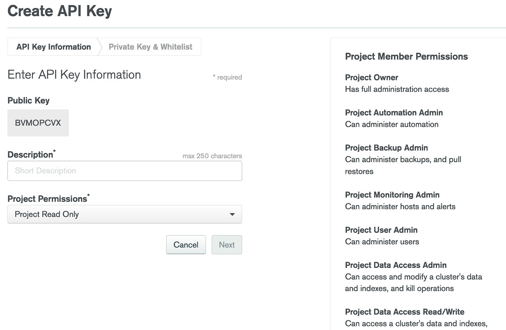Select the API Key Information tab
The image size is (506, 330).
pos(53,47)
